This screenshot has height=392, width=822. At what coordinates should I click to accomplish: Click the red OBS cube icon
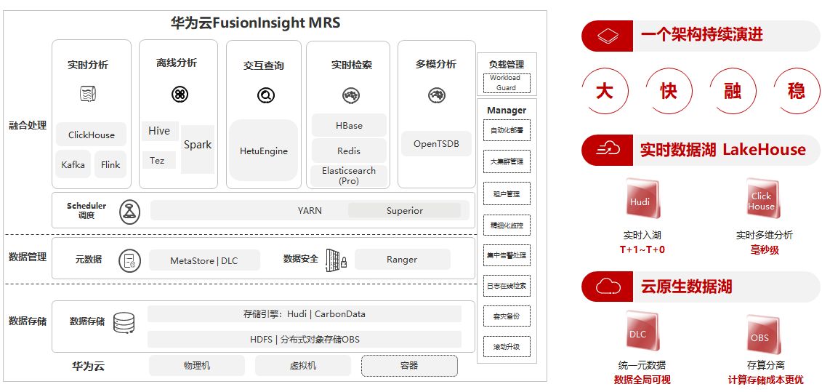762,336
